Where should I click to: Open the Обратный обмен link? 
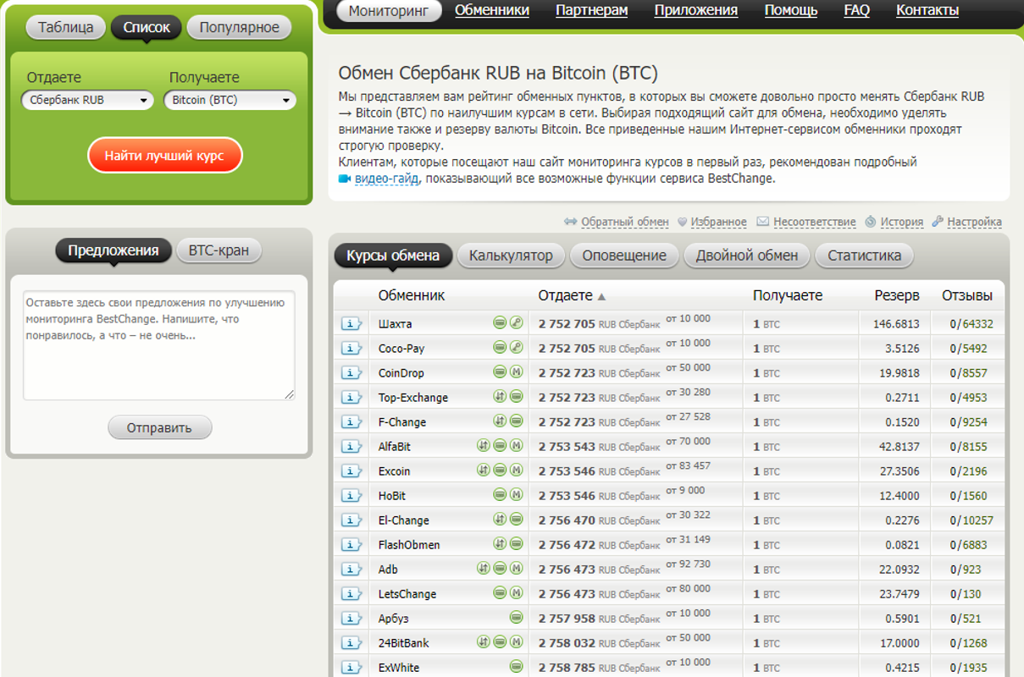pyautogui.click(x=625, y=222)
